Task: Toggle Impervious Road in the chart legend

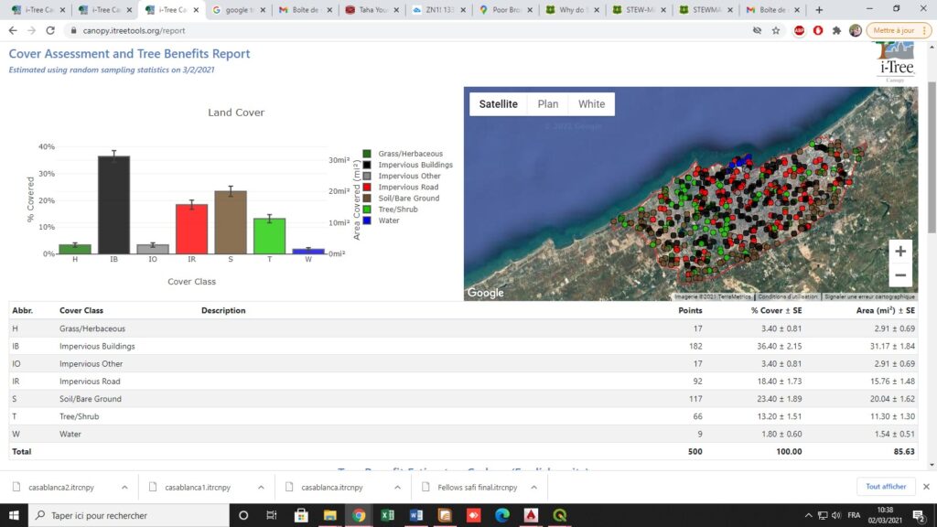Action: [x=401, y=187]
